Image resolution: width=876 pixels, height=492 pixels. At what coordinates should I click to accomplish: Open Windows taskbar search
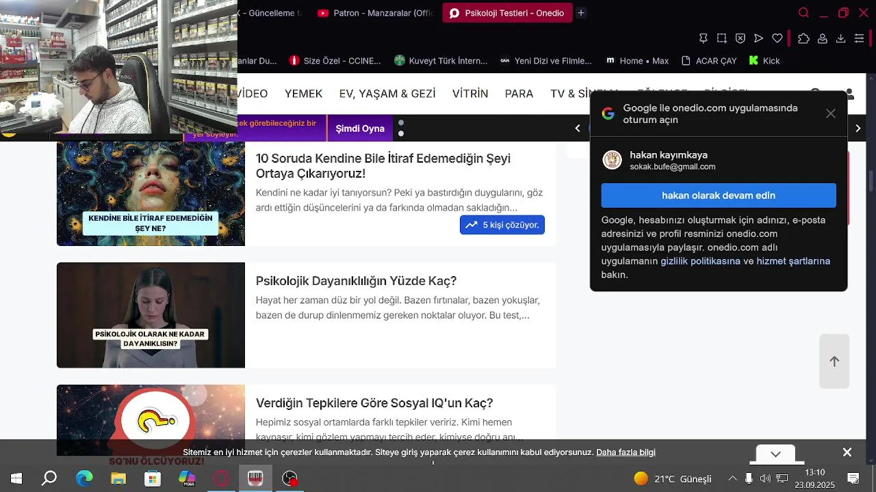click(x=49, y=478)
